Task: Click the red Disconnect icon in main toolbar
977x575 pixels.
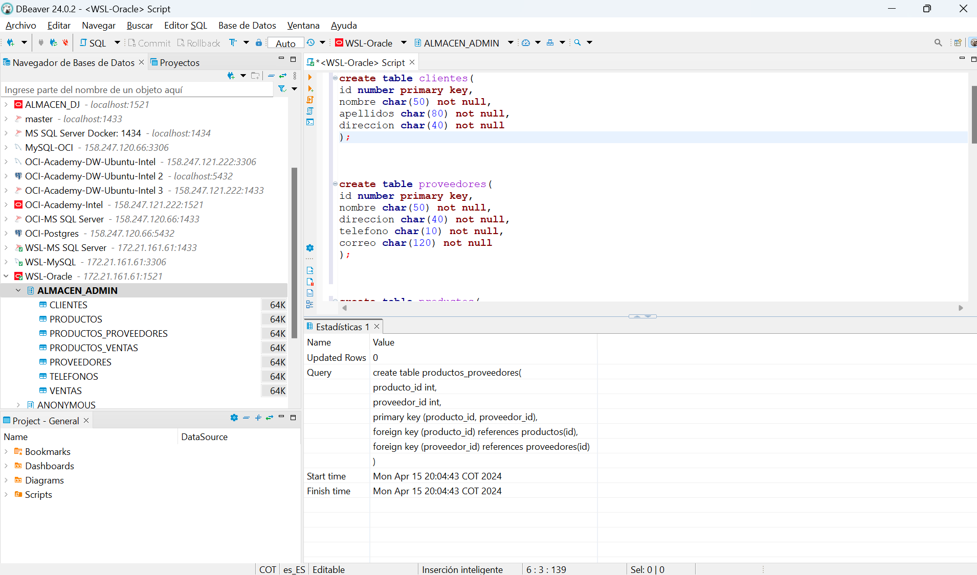Action: [x=65, y=43]
